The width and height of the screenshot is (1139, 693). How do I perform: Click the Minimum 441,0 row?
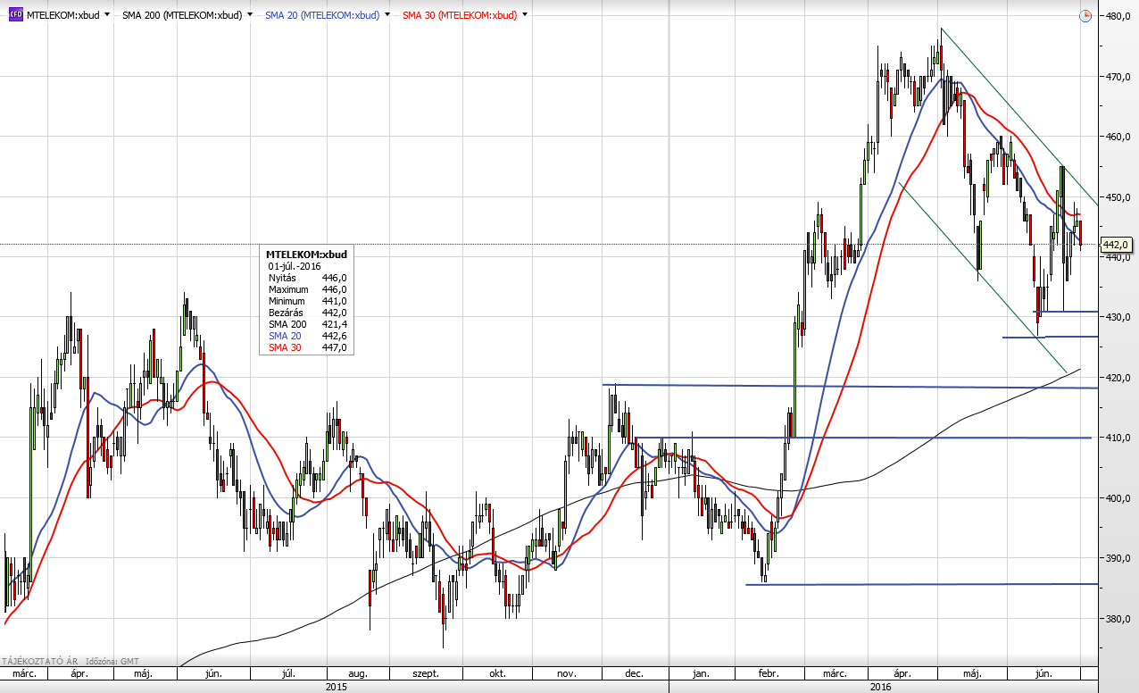pos(307,301)
